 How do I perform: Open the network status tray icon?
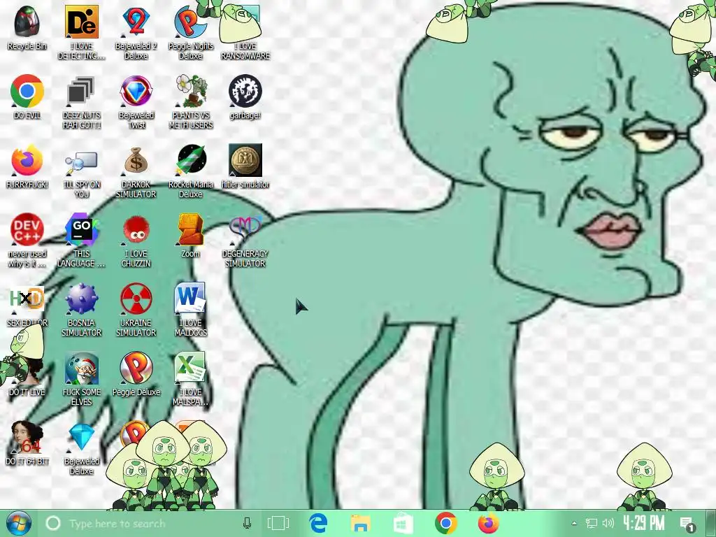592,523
